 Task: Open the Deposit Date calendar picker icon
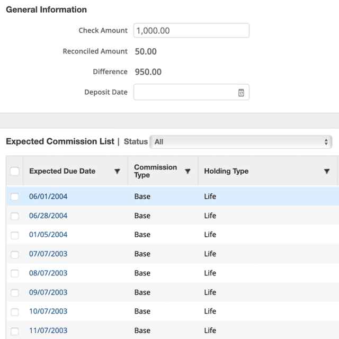point(241,92)
